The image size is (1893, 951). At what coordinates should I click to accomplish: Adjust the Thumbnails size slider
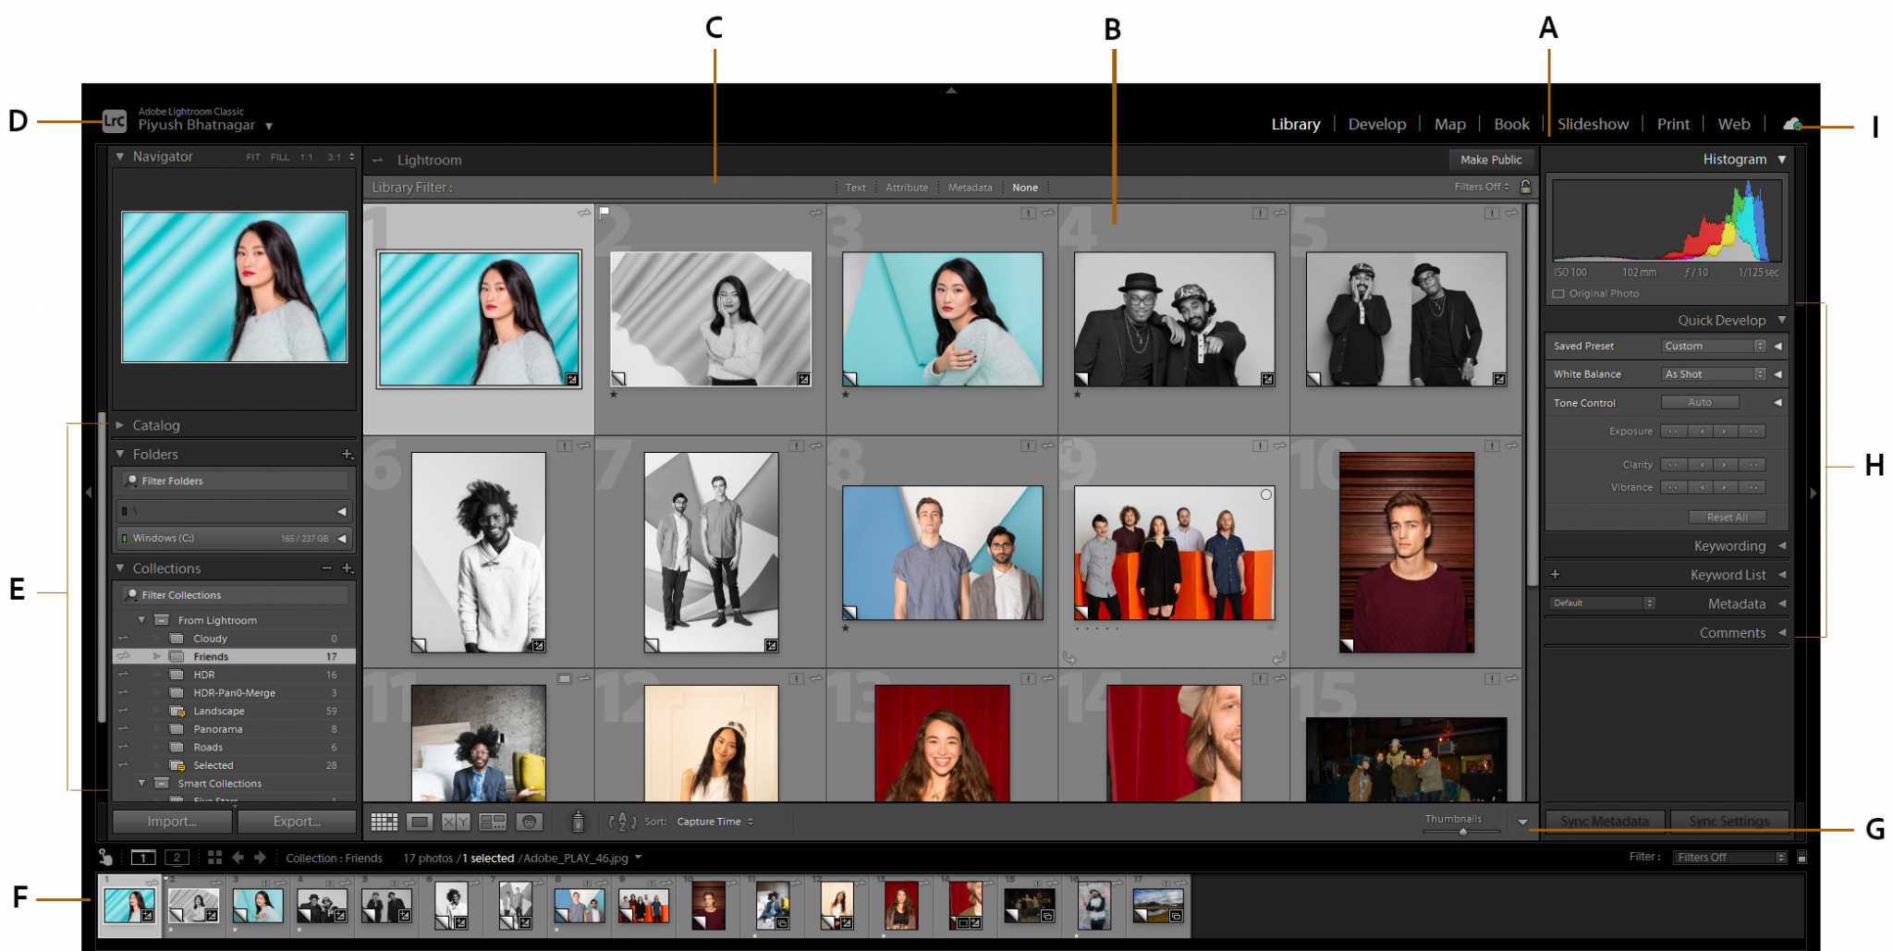[x=1463, y=831]
